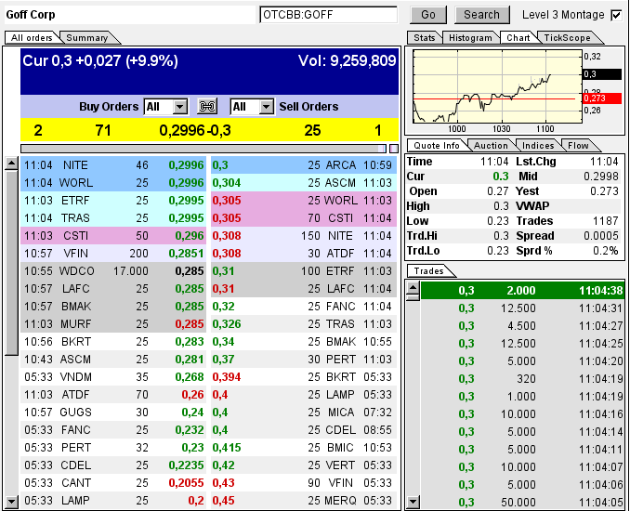Screen dimensions: 630x511
Task: Click the Trades list scroll down arrow
Action: click(x=413, y=502)
